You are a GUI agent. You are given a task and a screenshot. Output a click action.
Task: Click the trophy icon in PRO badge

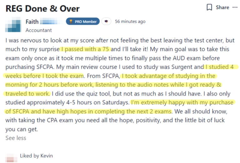click(x=71, y=21)
